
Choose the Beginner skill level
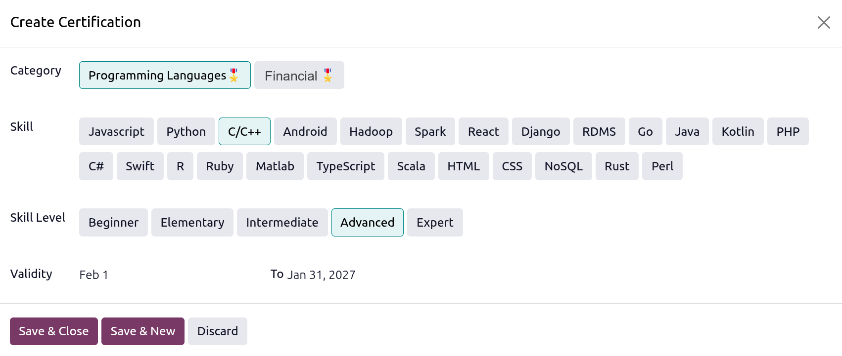[x=113, y=222]
